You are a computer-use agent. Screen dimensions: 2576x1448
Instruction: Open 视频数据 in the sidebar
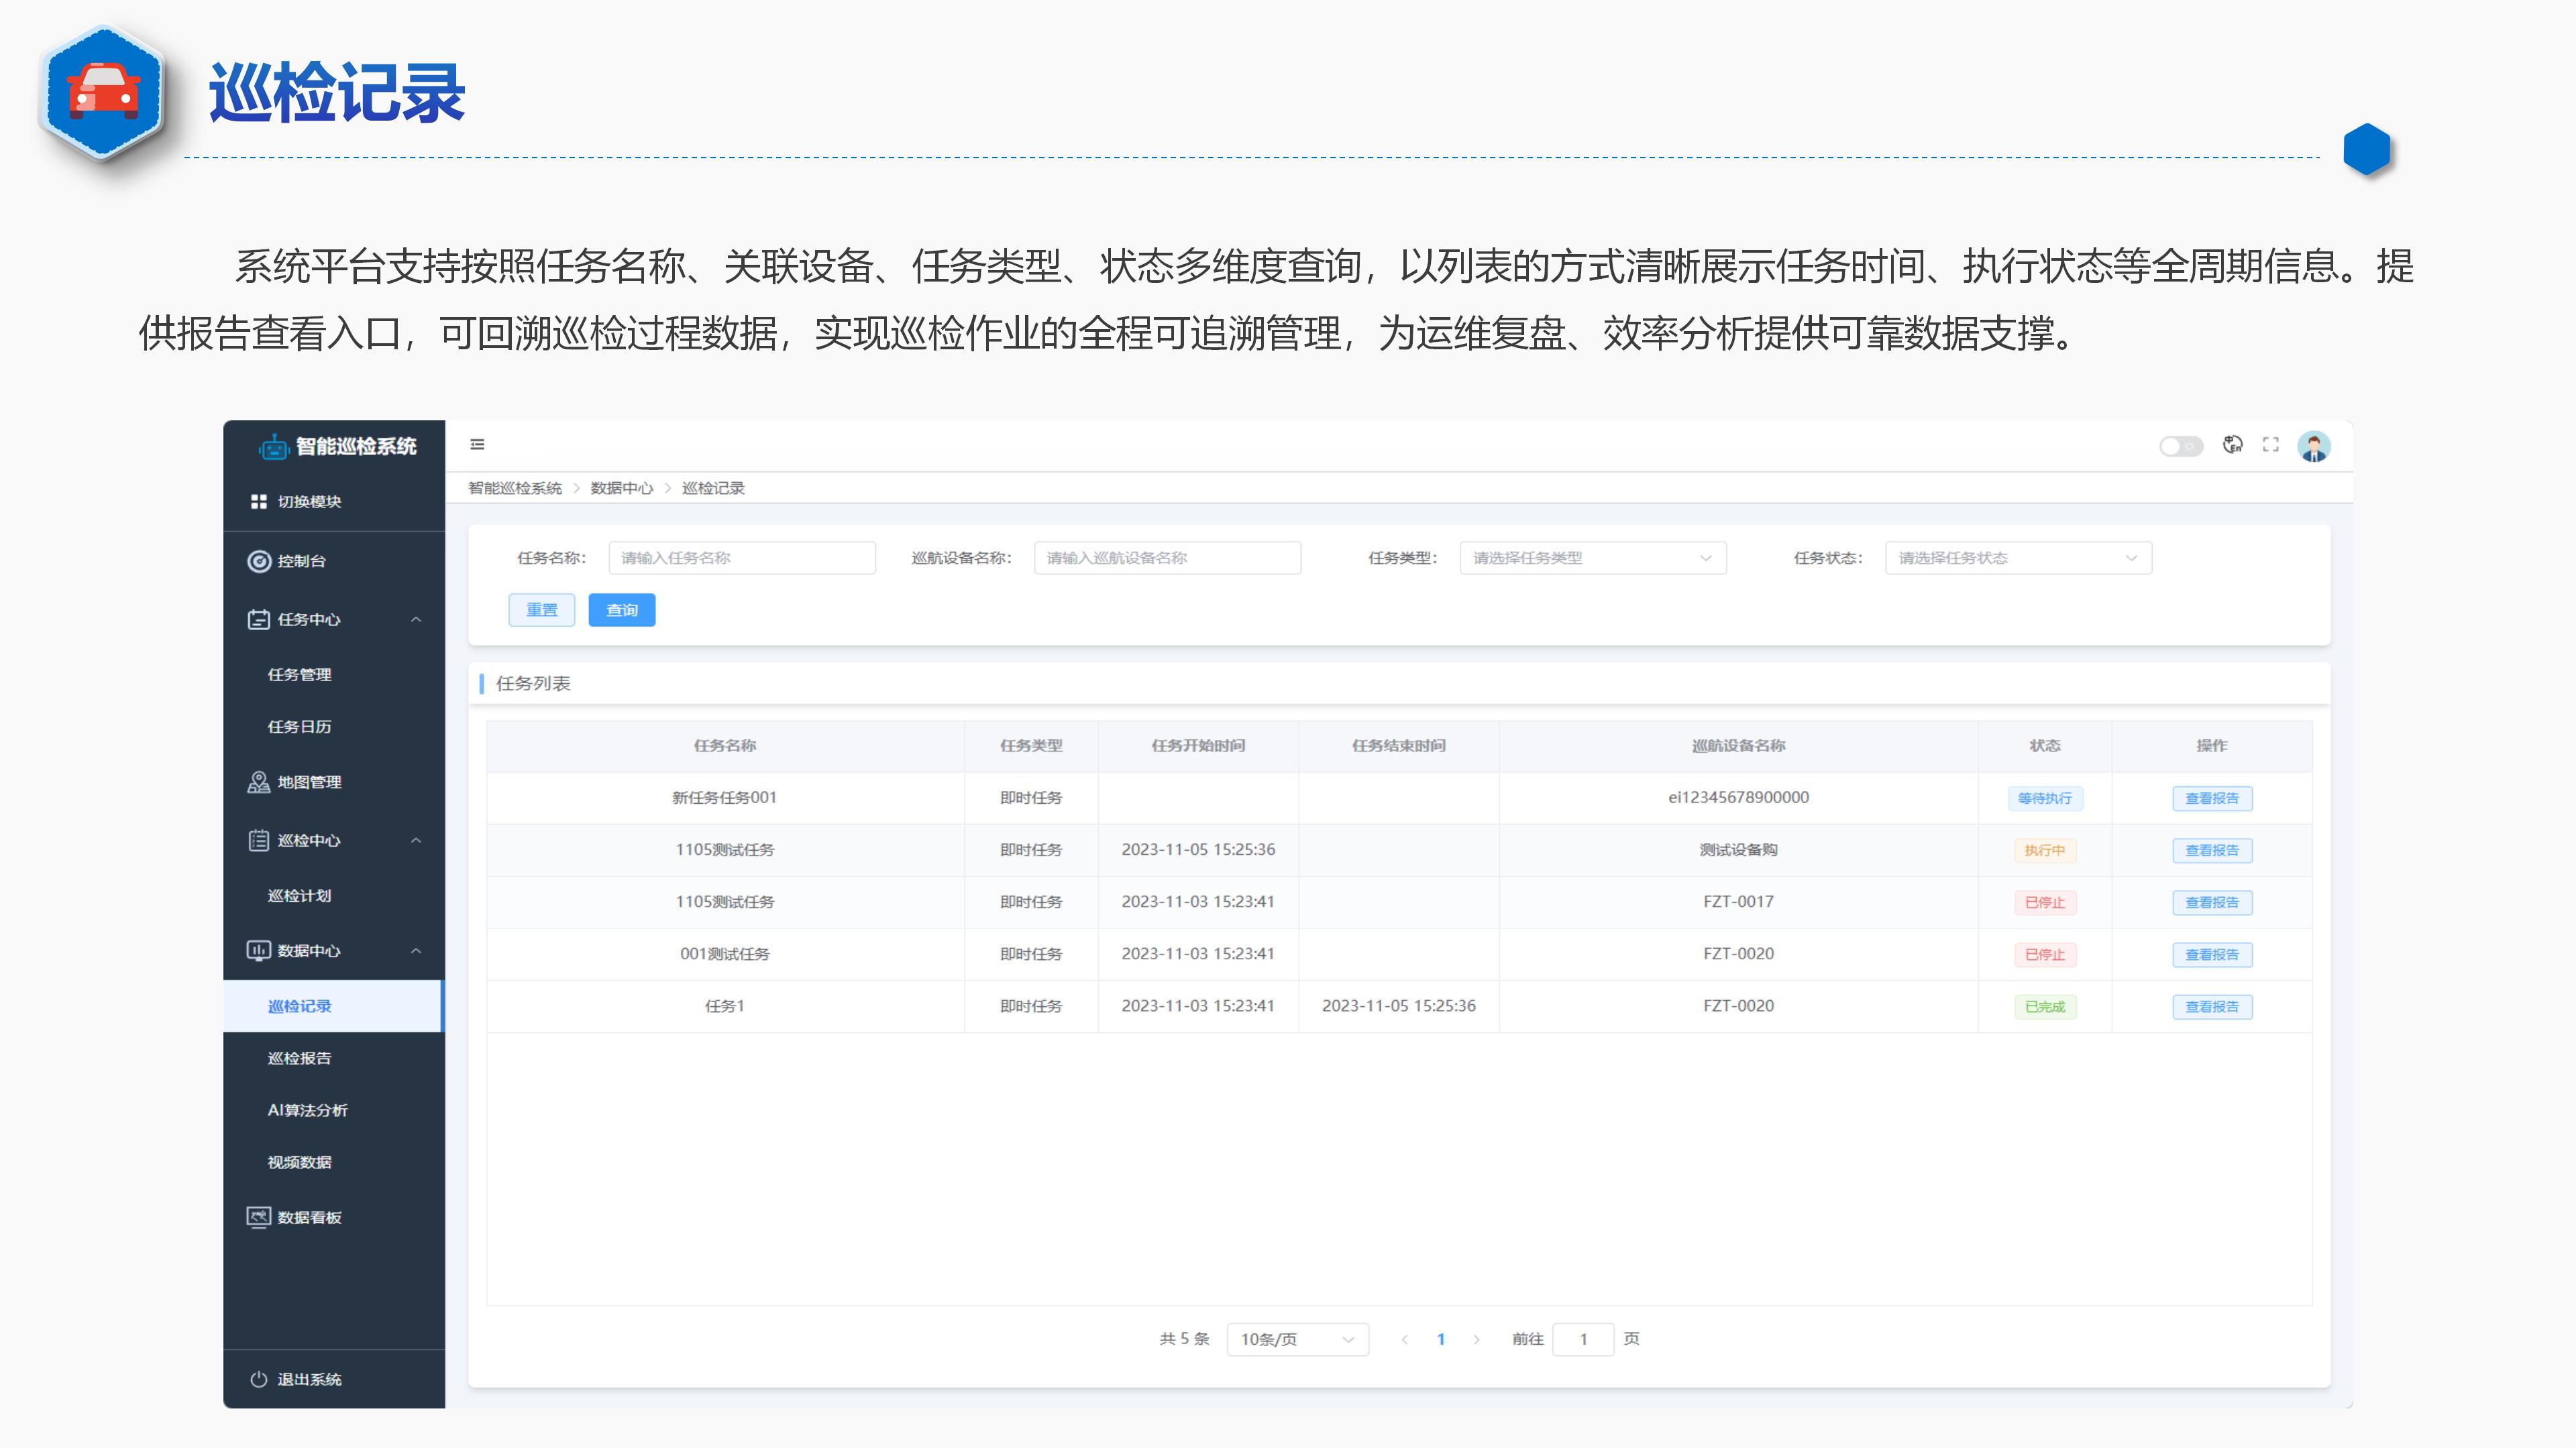coord(300,1162)
